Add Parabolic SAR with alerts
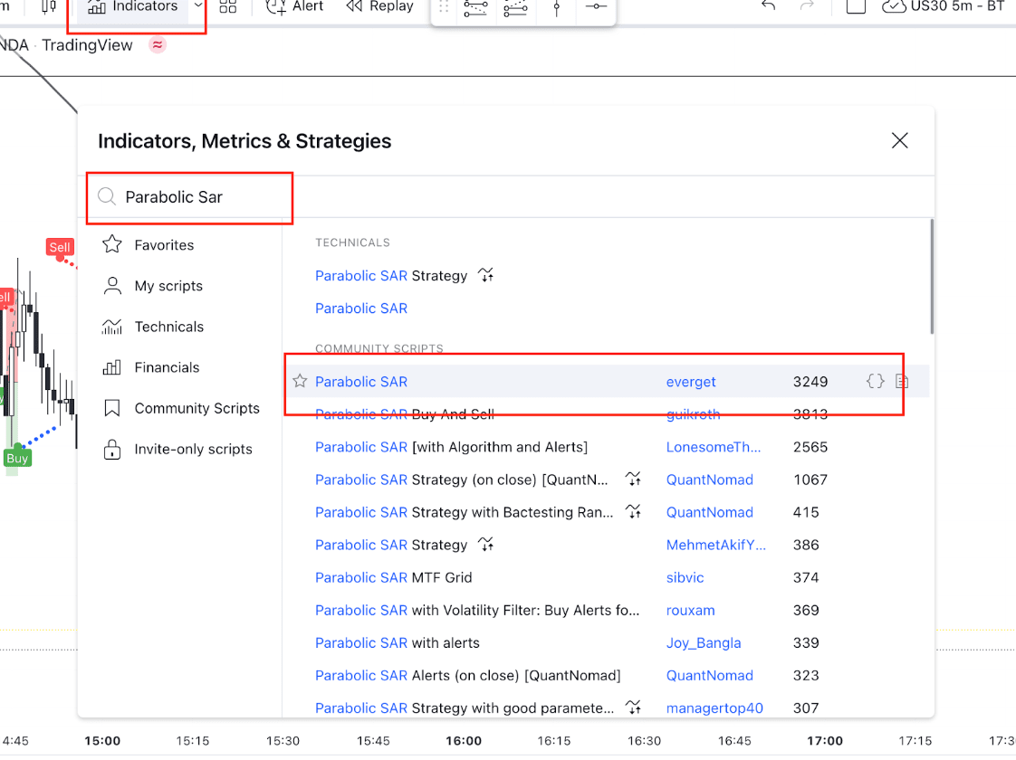Image resolution: width=1016 pixels, height=760 pixels. [398, 642]
